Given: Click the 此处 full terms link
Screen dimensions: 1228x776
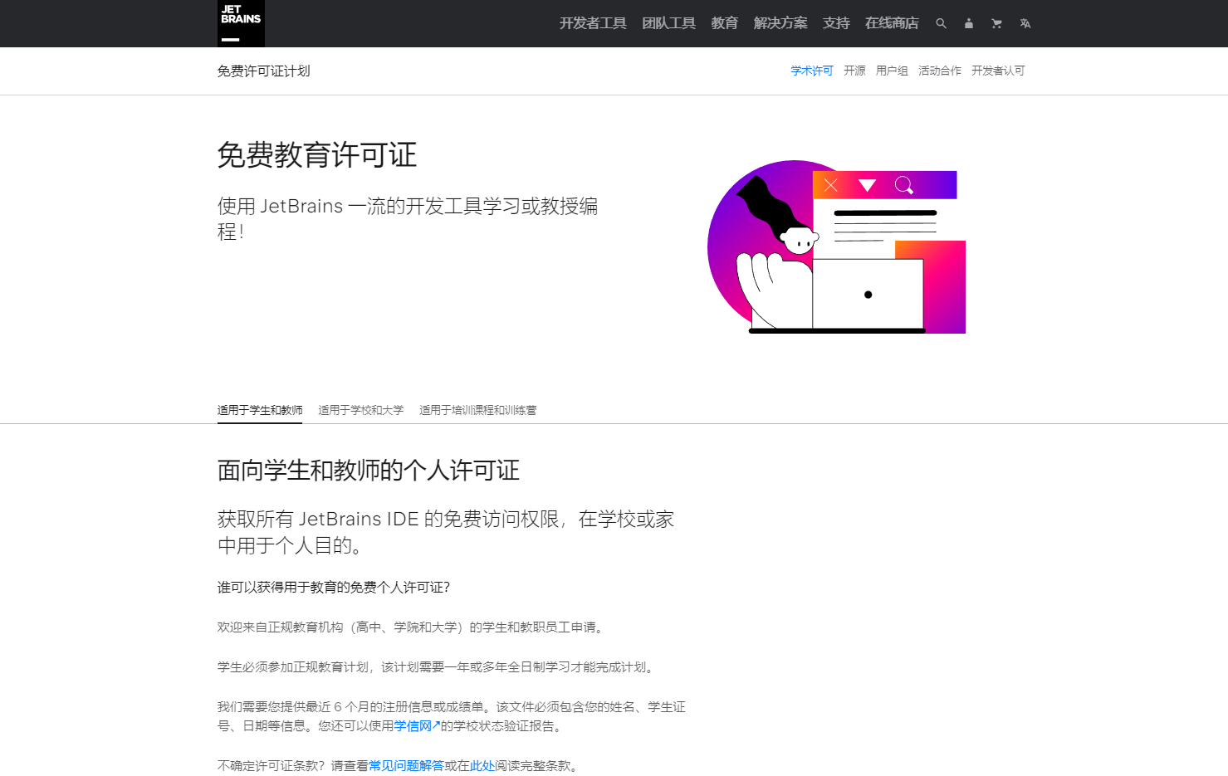Looking at the screenshot, I should pyautogui.click(x=482, y=766).
